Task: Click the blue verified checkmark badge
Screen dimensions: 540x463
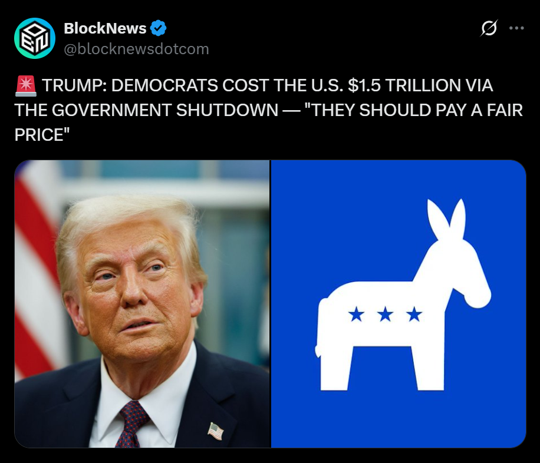Action: tap(159, 28)
